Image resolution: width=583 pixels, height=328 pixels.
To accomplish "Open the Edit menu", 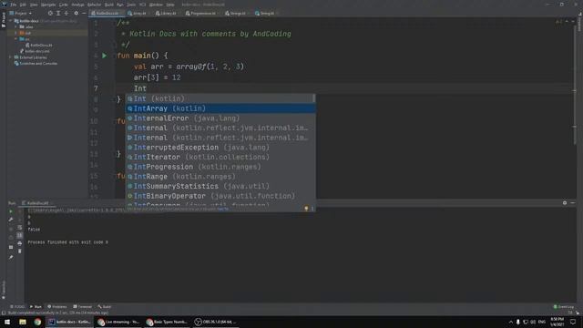I will pyautogui.click(x=23, y=5).
